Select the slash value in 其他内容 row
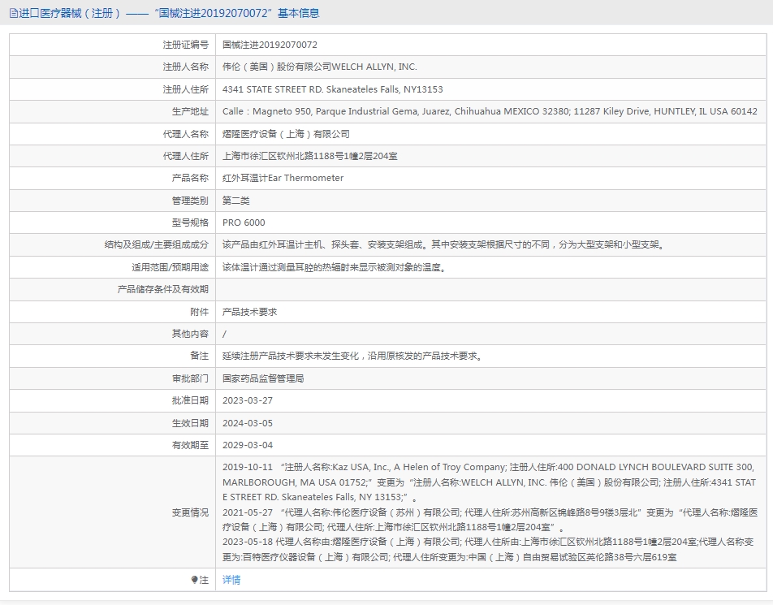The width and height of the screenshot is (773, 605). coord(224,335)
